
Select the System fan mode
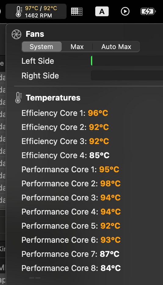42,47
